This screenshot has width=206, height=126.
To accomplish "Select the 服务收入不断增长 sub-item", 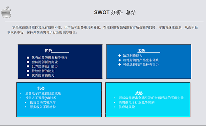I will point(43,107).
